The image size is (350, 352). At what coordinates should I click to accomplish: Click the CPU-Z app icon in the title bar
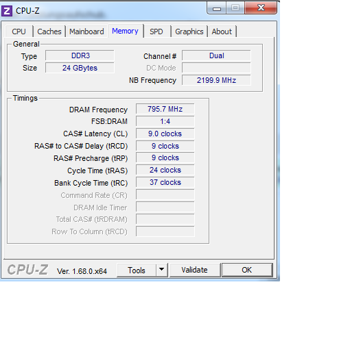[7, 11]
